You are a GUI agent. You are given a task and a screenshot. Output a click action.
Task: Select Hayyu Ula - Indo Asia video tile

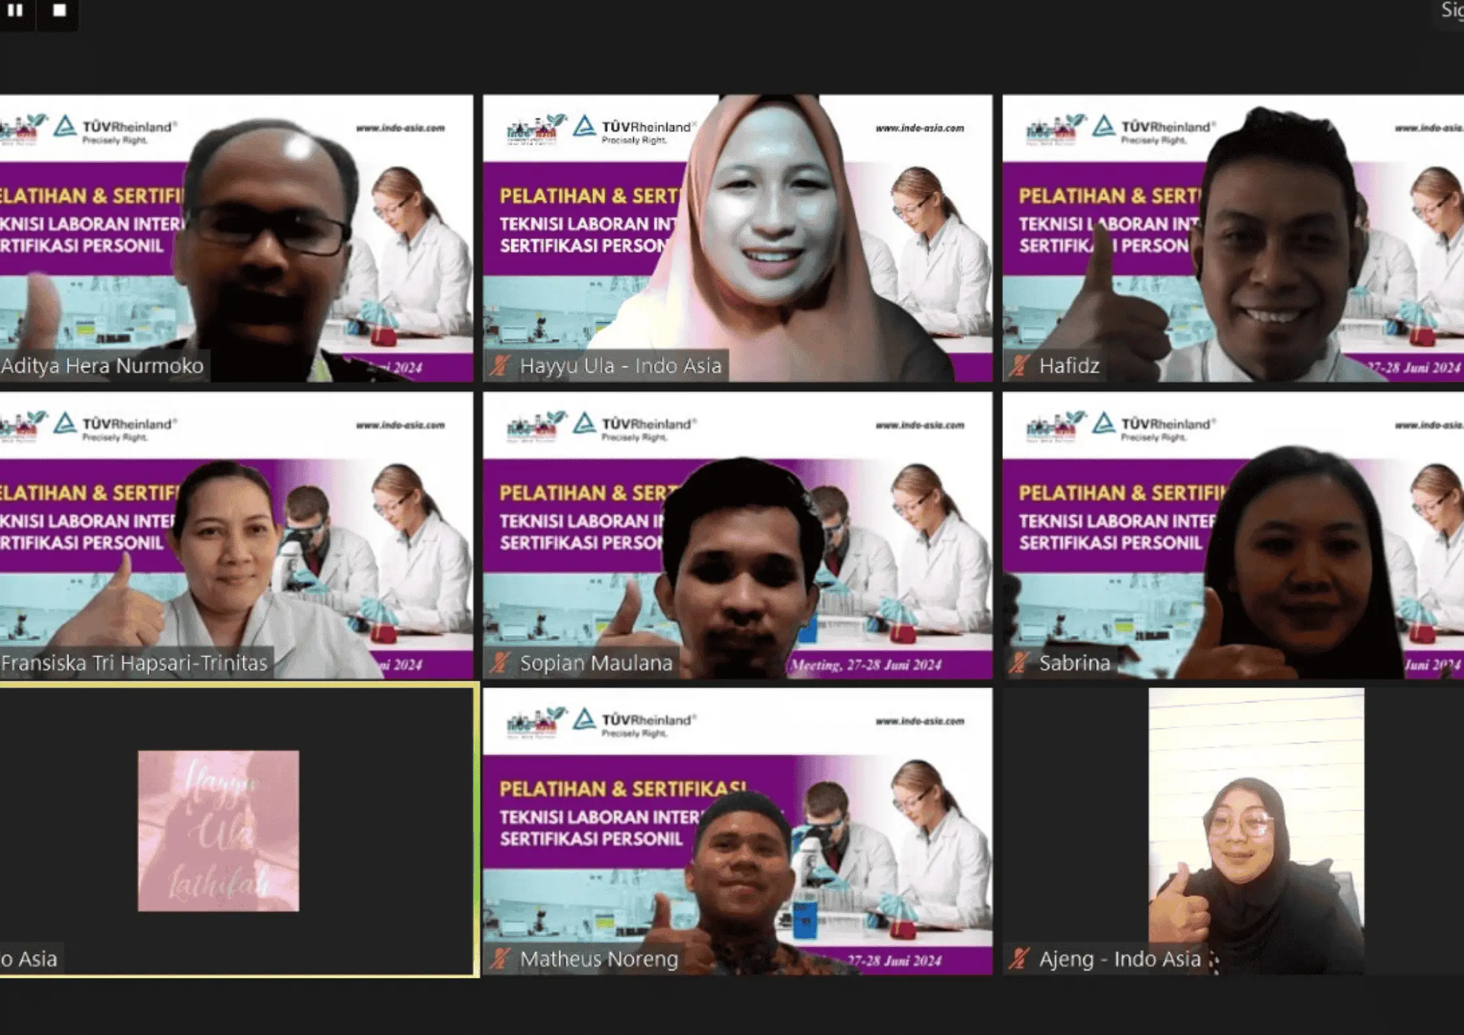pyautogui.click(x=738, y=238)
